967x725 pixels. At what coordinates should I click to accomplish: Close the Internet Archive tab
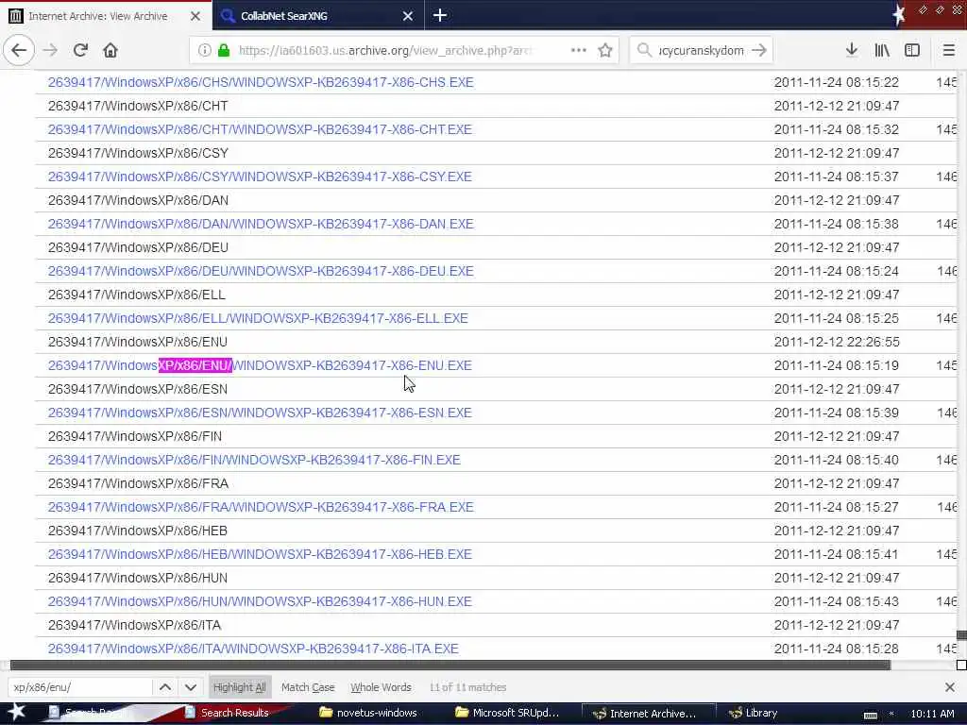point(195,16)
